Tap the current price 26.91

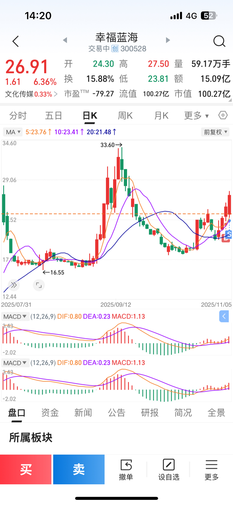(27, 67)
